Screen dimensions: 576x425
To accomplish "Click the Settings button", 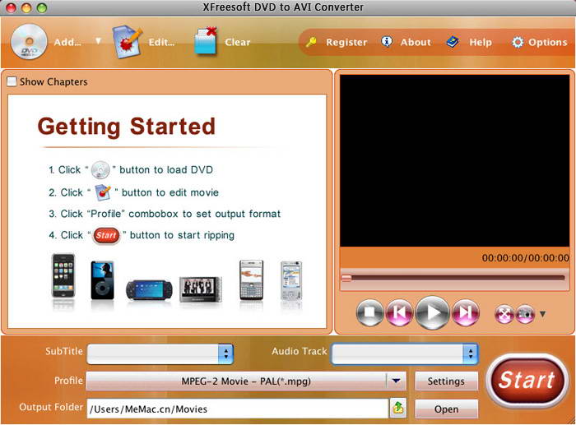I will (x=446, y=381).
